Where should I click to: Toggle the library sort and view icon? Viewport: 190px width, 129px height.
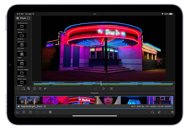28,89
